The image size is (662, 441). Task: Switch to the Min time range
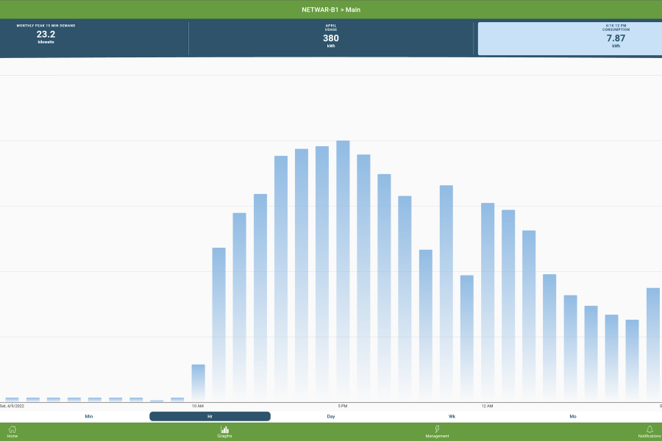click(x=89, y=416)
